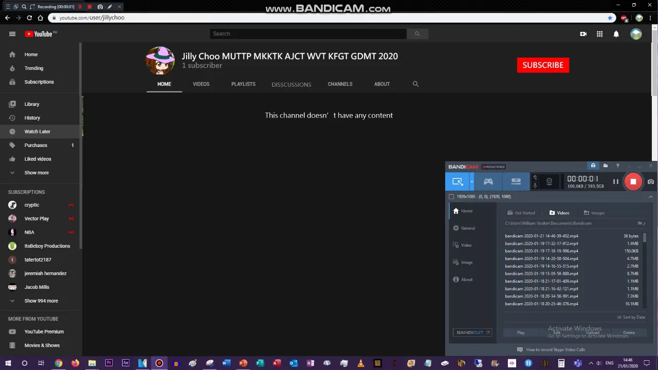Search within channel using magnifier icon
Image resolution: width=658 pixels, height=370 pixels.
[x=415, y=84]
